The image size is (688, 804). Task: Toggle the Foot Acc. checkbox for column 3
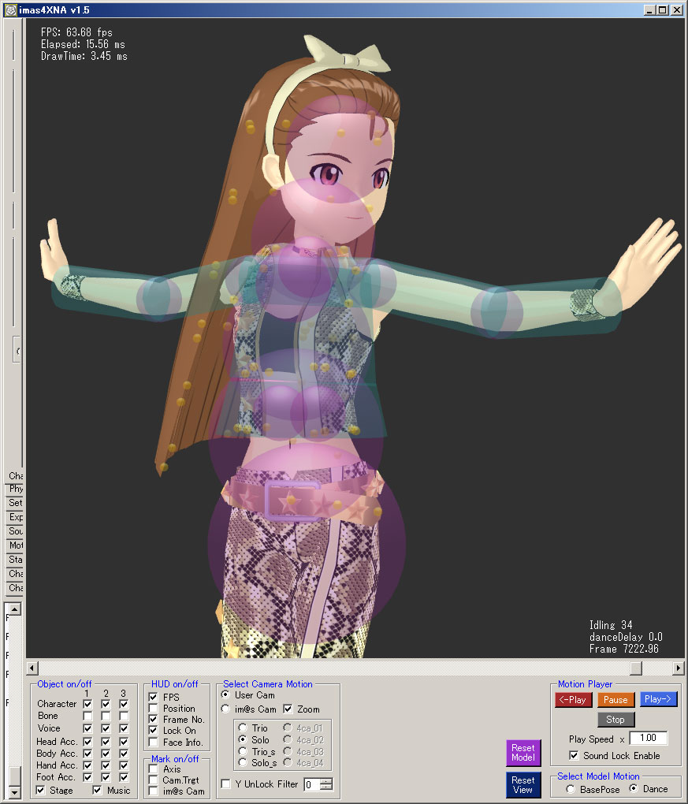pyautogui.click(x=124, y=777)
